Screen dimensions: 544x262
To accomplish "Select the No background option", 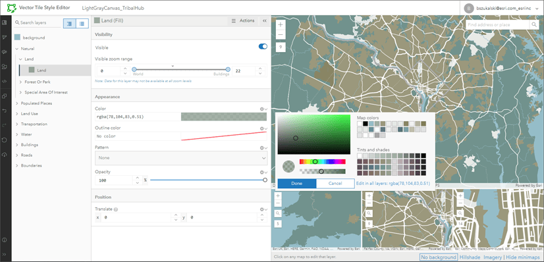I will (439, 257).
